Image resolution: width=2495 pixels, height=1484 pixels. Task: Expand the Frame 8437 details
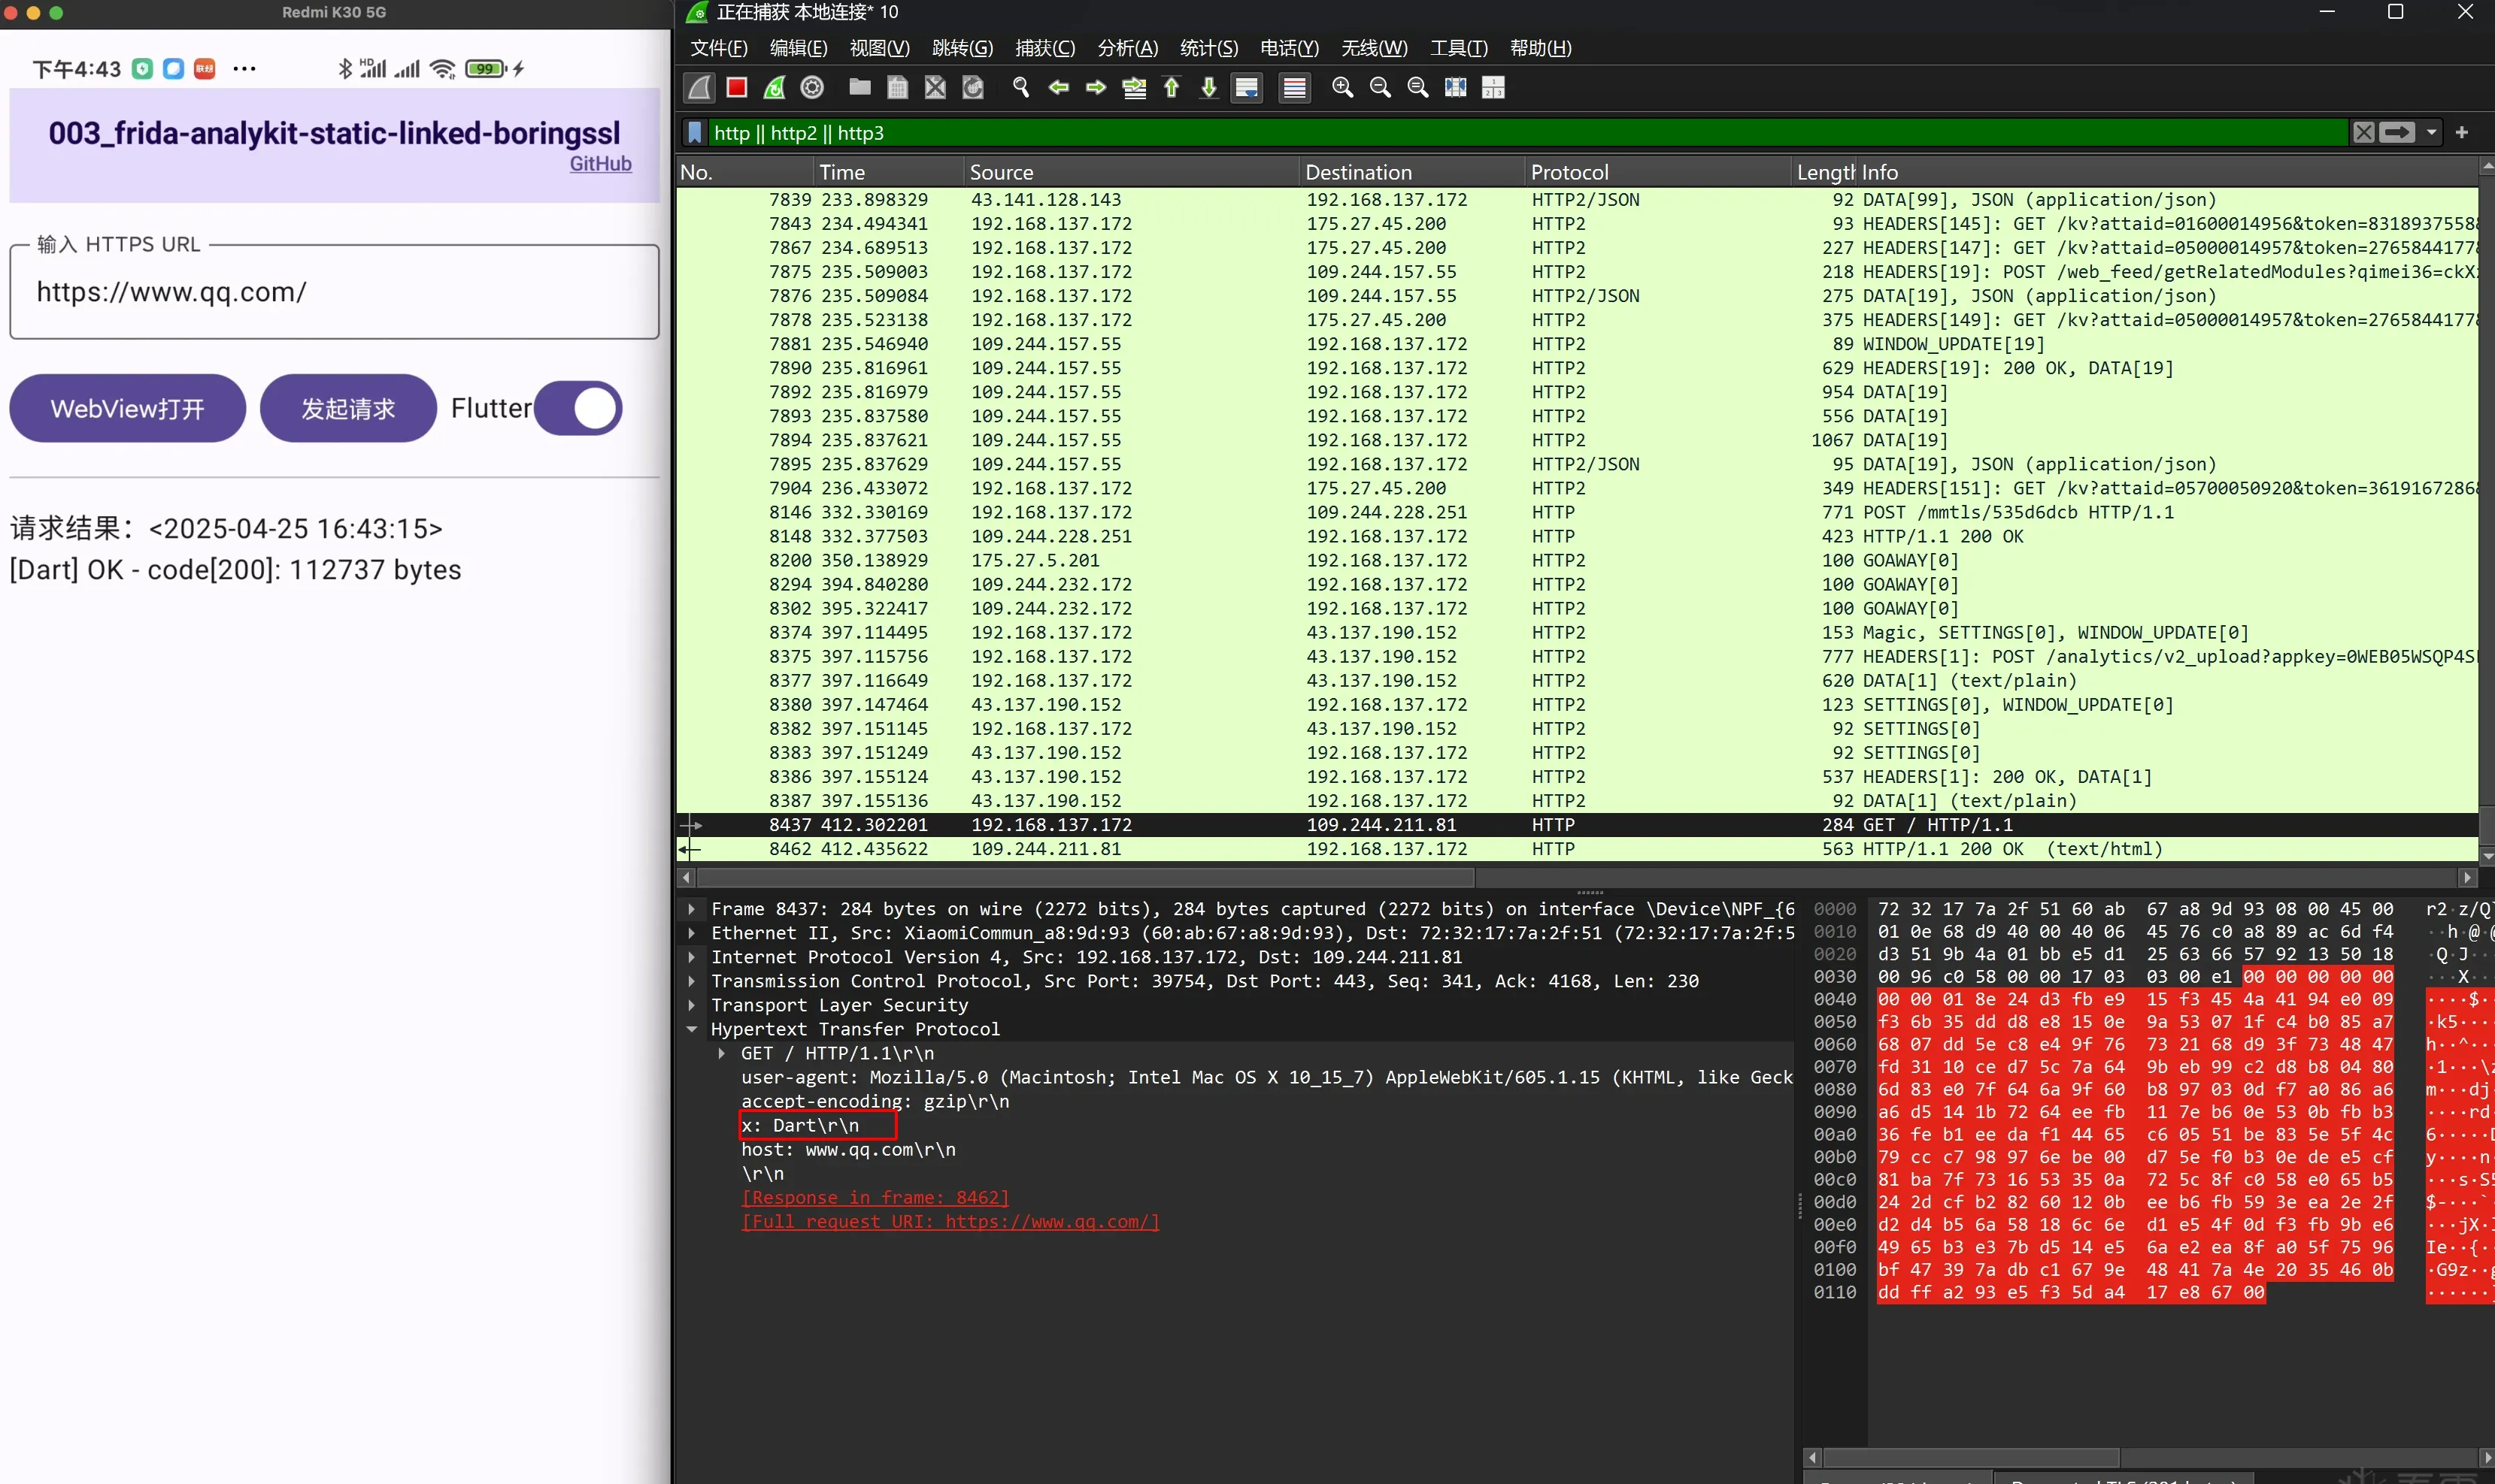tap(692, 909)
